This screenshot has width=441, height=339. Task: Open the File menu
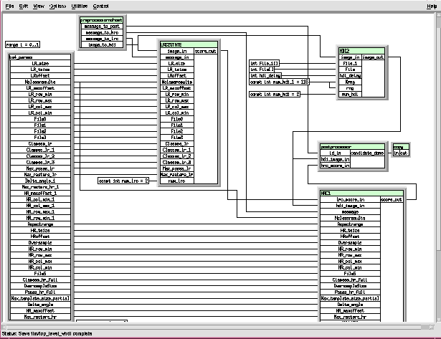tap(9, 6)
